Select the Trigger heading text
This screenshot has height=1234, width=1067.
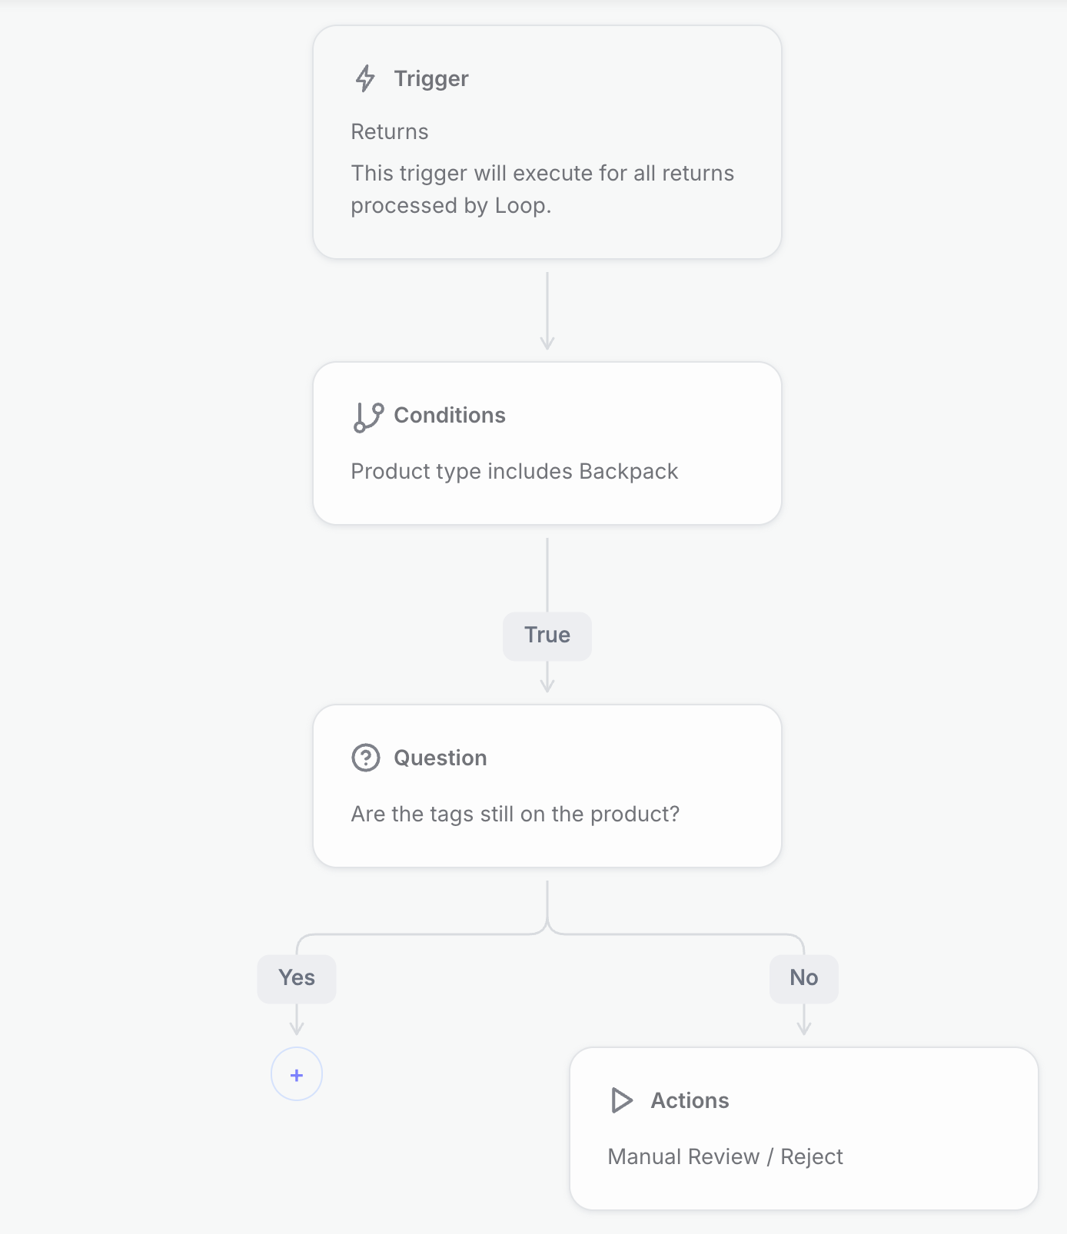(x=431, y=78)
